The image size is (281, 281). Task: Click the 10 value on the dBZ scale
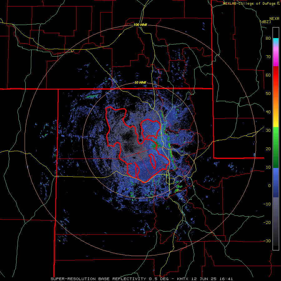coord(268,167)
